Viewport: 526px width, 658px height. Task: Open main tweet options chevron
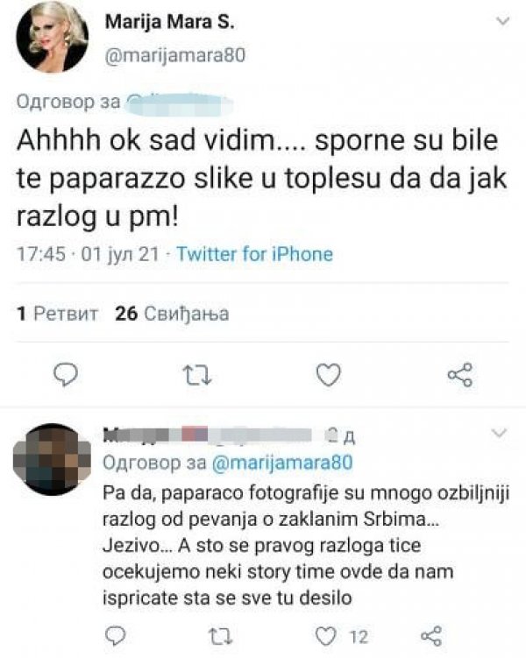pyautogui.click(x=501, y=21)
